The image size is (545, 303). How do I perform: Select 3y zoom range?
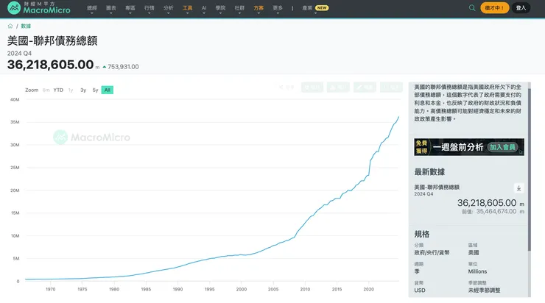coord(83,90)
